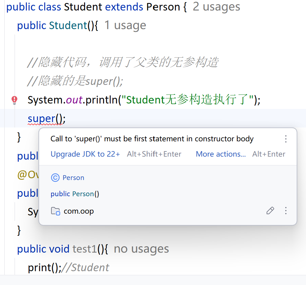Click the //隐藏的是super(); comment line
The image size is (306, 285).
coord(75,81)
